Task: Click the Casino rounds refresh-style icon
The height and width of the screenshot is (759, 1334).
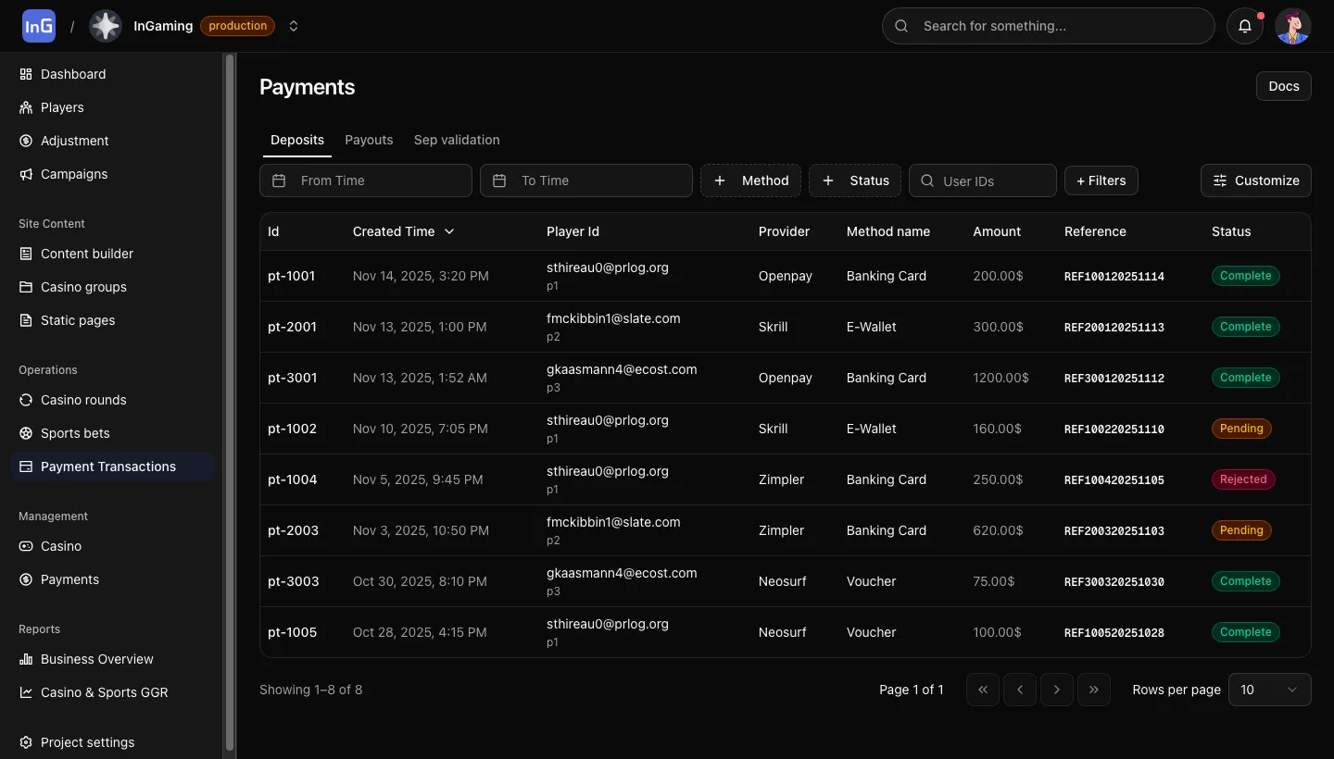Action: click(x=25, y=400)
